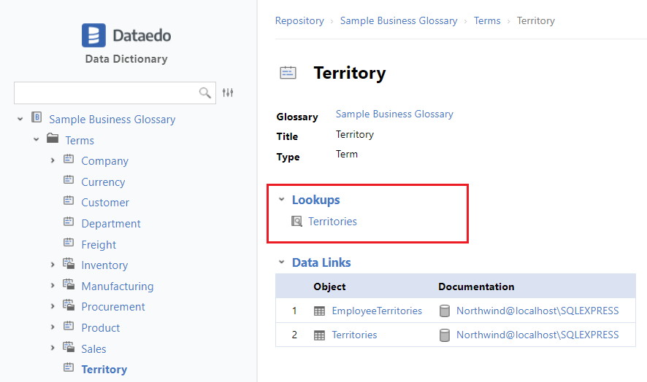Click the search magnifier icon
Screen dimensions: 647x382
[x=205, y=93]
